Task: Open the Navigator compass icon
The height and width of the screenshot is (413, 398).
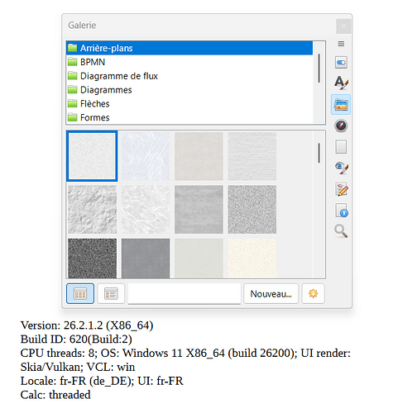Action: 341,126
